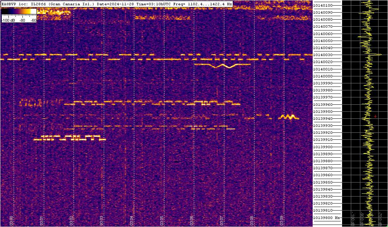Viewport: 388px width, 227px height.
Task: Click the '-60' value in color legend
Action: click(33, 21)
